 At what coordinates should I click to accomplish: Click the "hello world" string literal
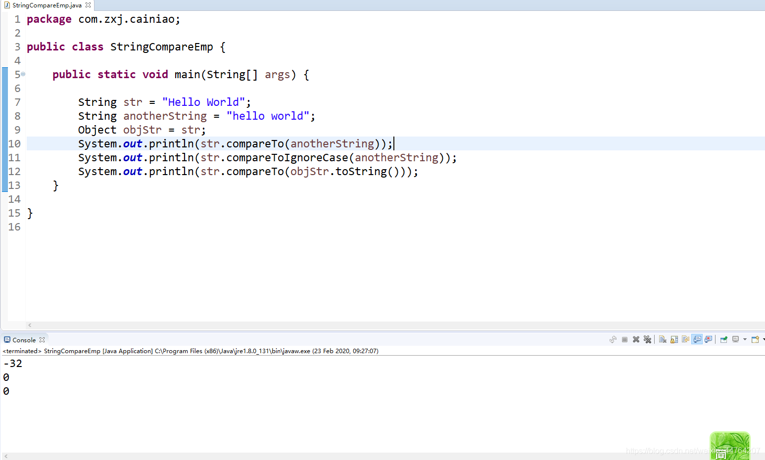[268, 116]
